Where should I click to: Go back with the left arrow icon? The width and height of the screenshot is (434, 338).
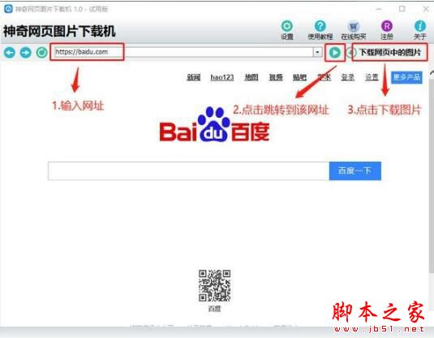click(x=10, y=52)
